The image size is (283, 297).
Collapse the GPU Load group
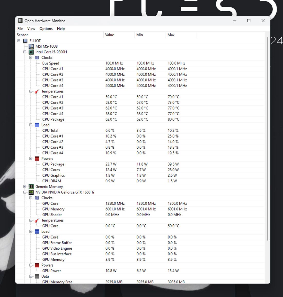pos(31,232)
